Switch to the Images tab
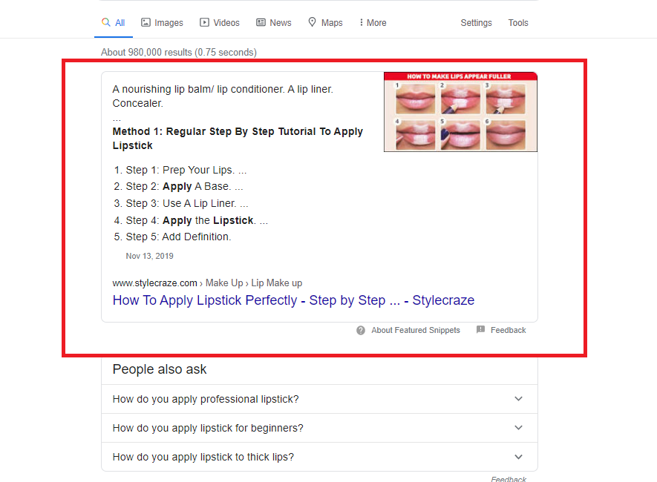Screen dimensions: 657x482 click(x=162, y=22)
